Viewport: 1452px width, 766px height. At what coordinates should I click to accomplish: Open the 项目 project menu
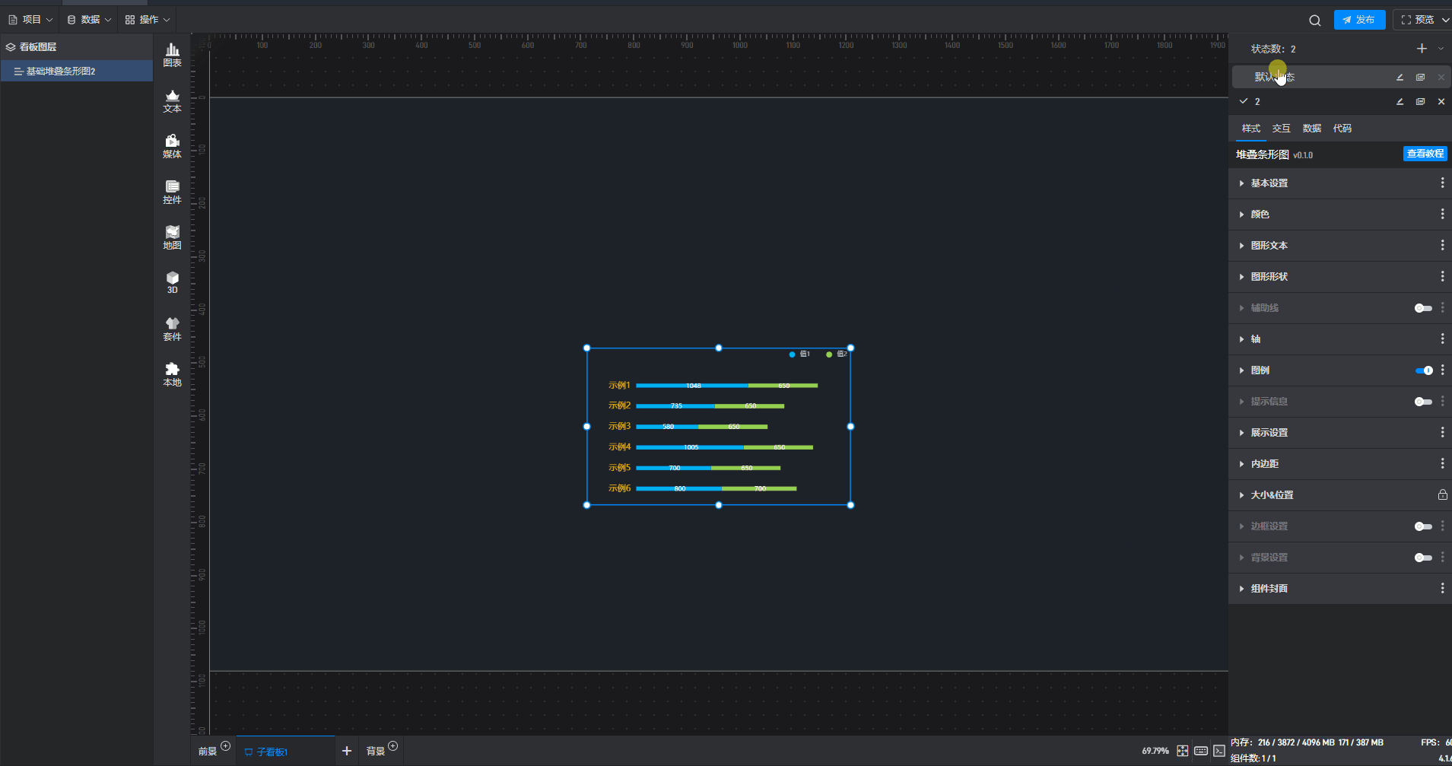pyautogui.click(x=31, y=20)
